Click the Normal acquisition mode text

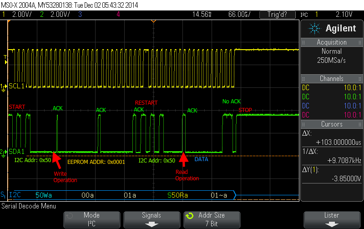(332, 51)
